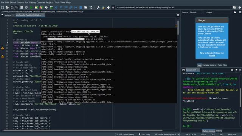Viewport: 242px width, 136px height.
Task: Stop debugging with the blue square icon
Action: [x=81, y=8]
